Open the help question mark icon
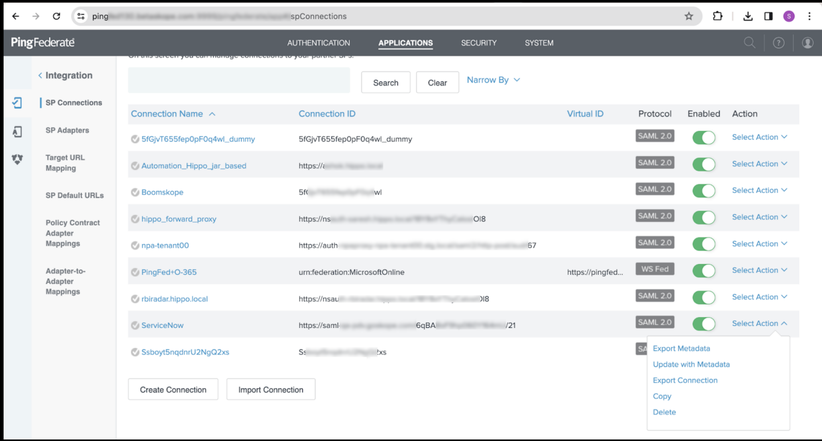 coord(779,43)
